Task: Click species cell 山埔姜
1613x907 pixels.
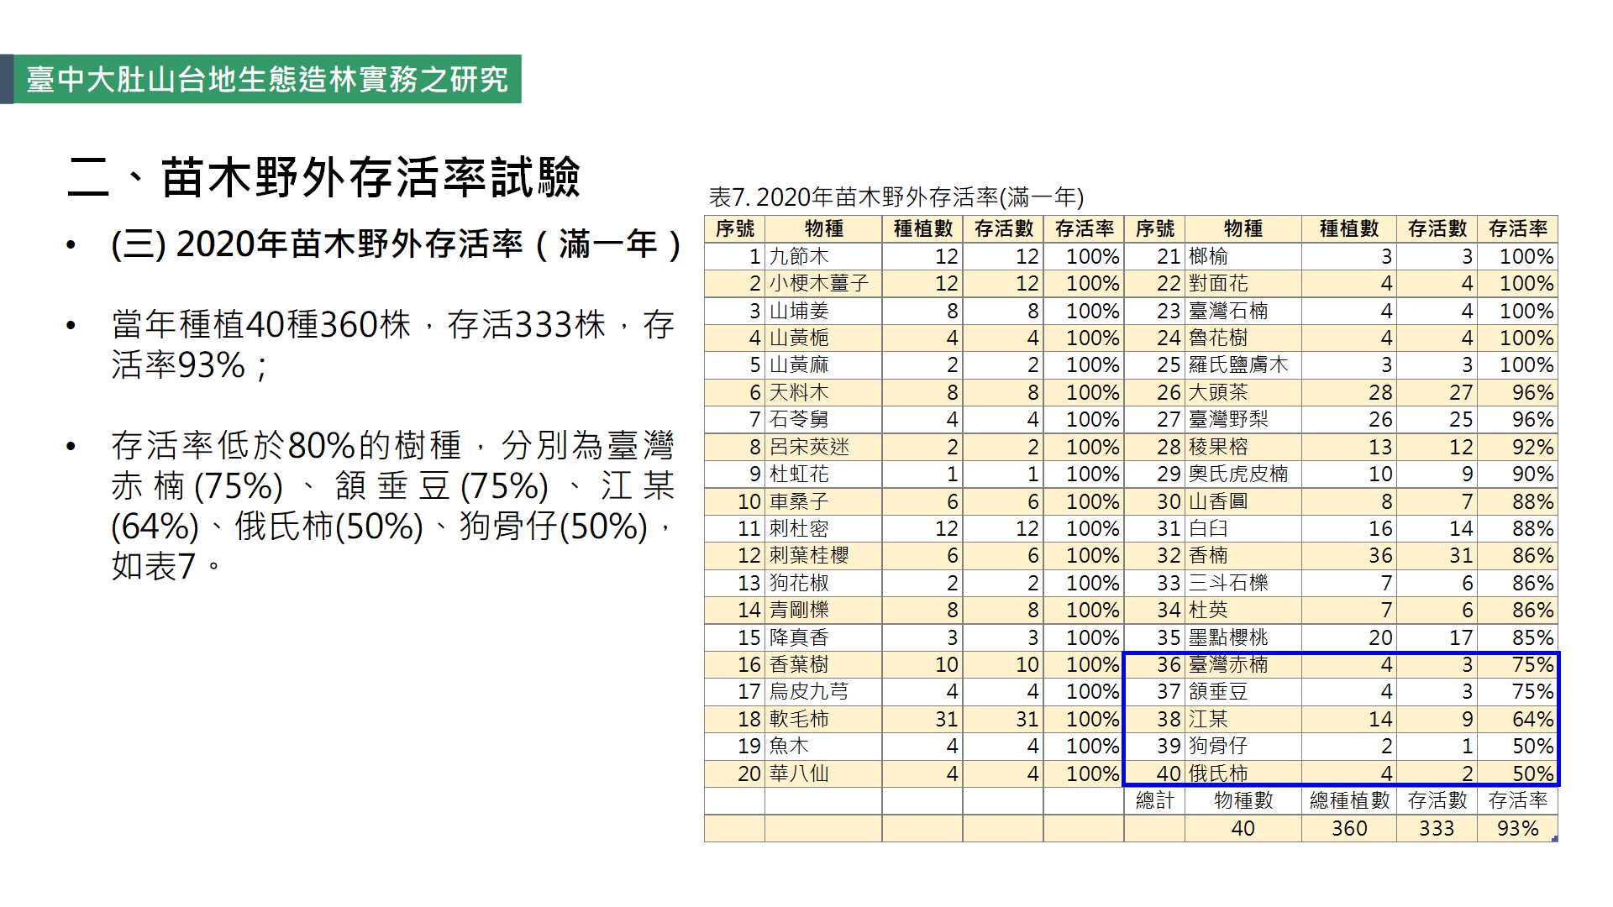Action: pos(823,311)
